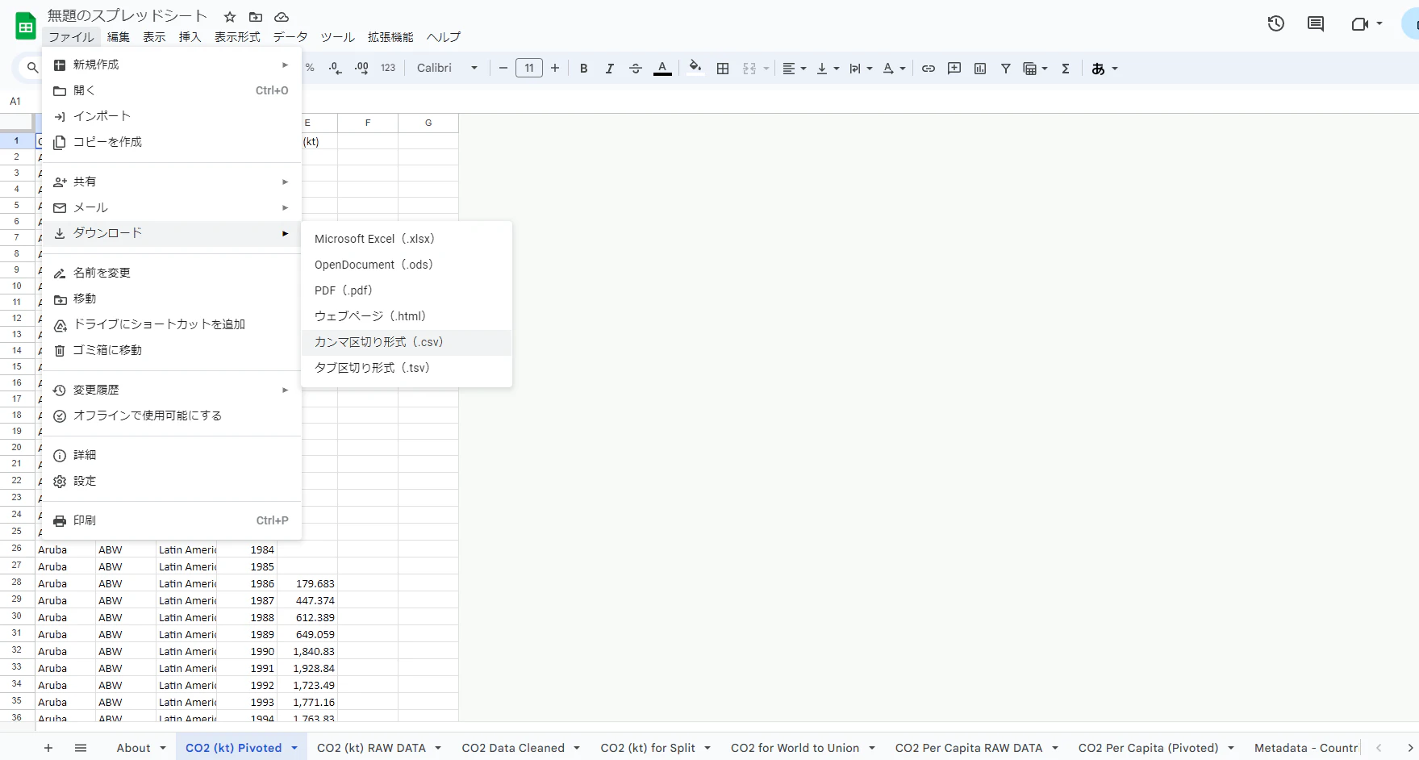
Task: Open the text color picker
Action: coord(662,69)
